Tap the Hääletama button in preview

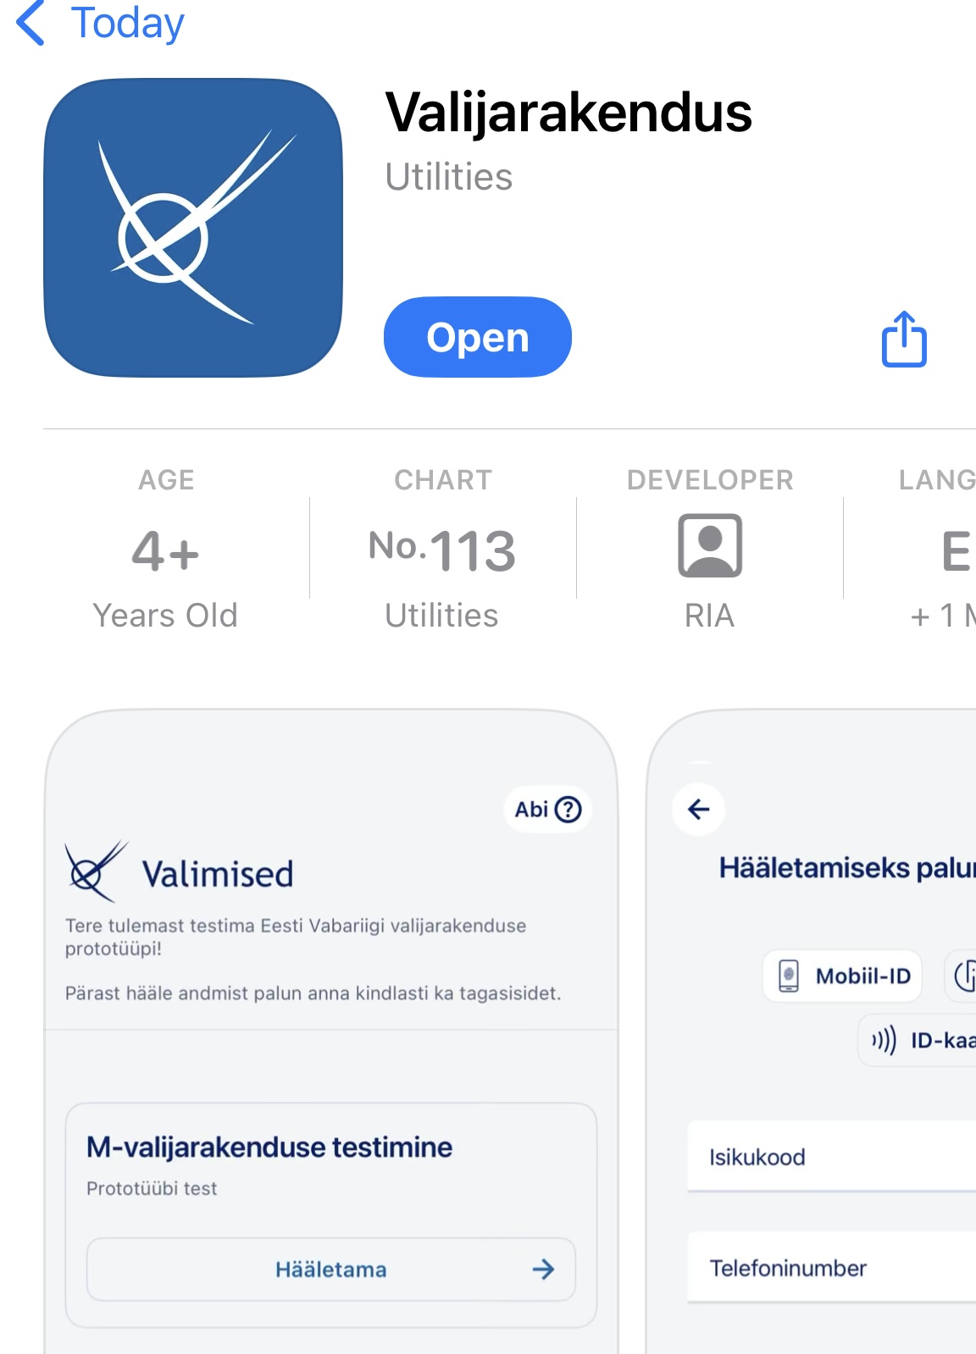[x=331, y=1269]
